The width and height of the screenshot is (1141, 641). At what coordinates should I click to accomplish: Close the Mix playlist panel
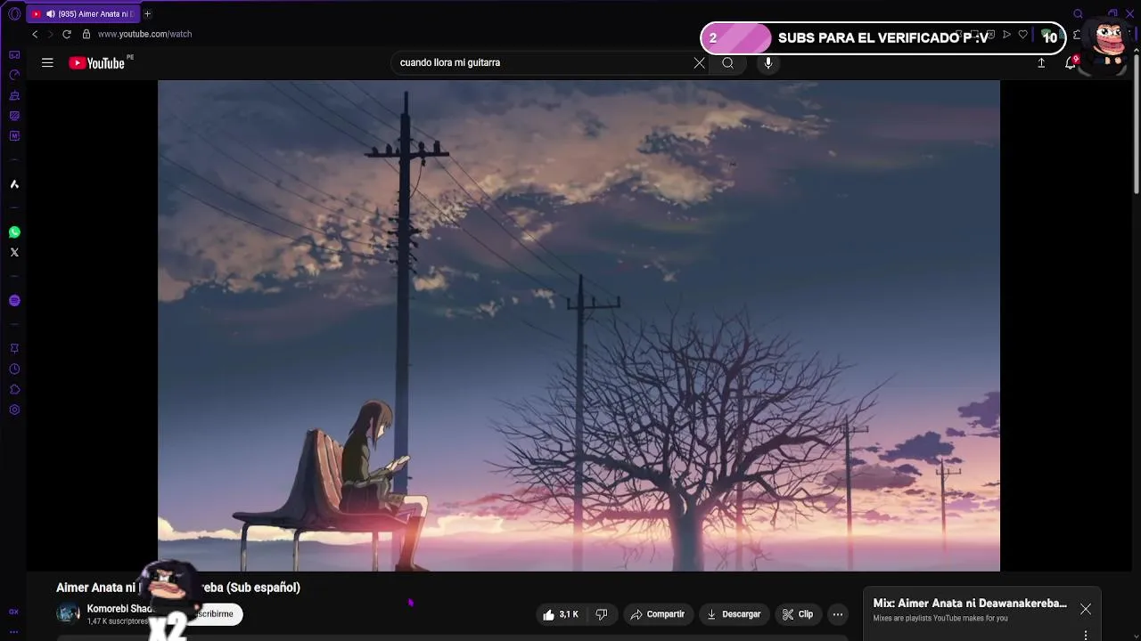click(1086, 609)
